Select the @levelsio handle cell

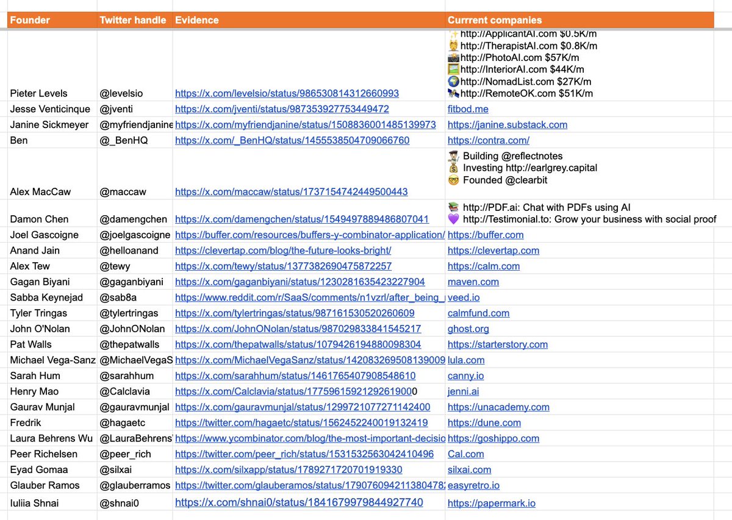pos(135,65)
